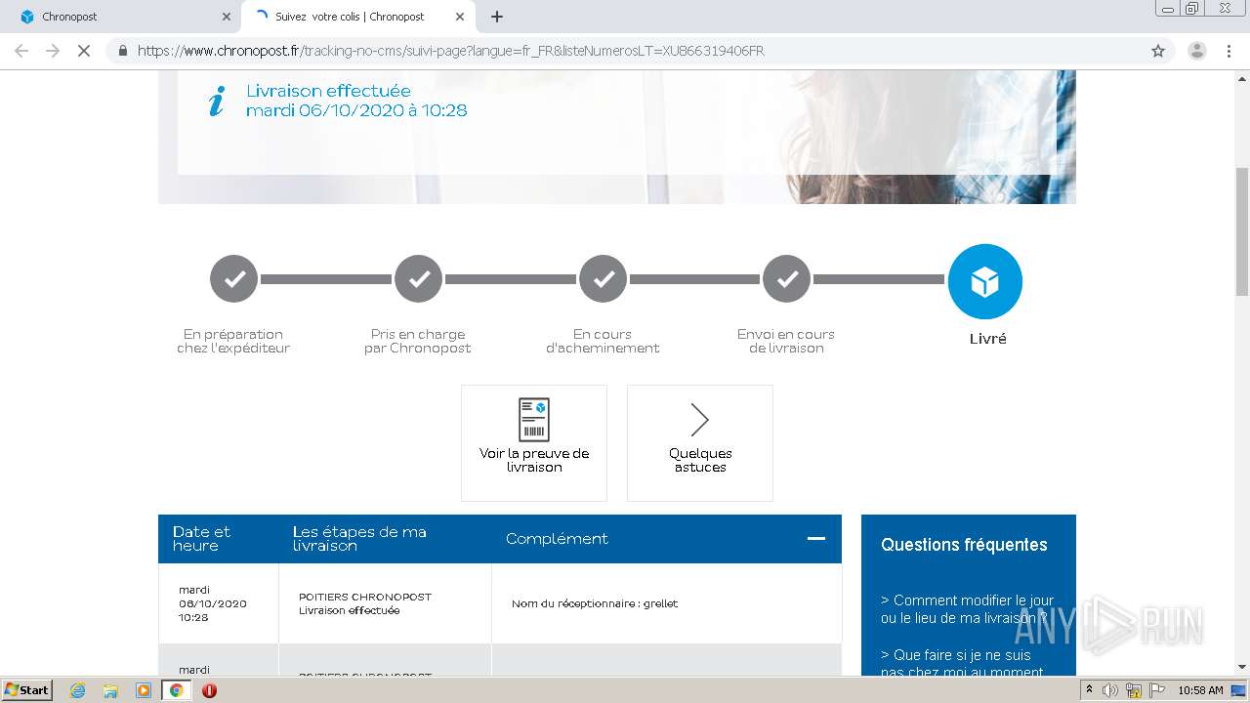1250x703 pixels.
Task: Open Comment modifier le jour de livraison link
Action: tap(968, 609)
